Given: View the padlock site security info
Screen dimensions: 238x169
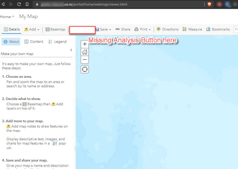Looking at the screenshot, I should (37, 4).
